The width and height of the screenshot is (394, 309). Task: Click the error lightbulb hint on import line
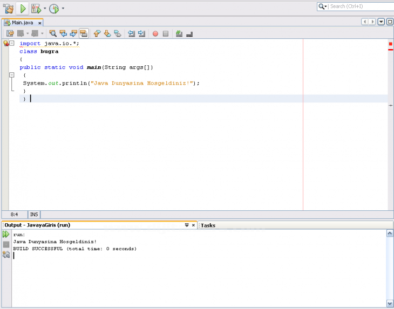(6, 44)
